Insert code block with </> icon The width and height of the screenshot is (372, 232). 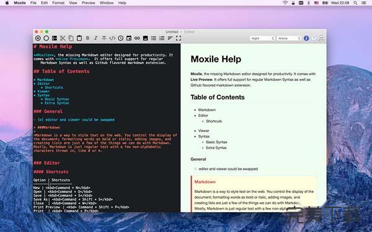tap(112, 38)
